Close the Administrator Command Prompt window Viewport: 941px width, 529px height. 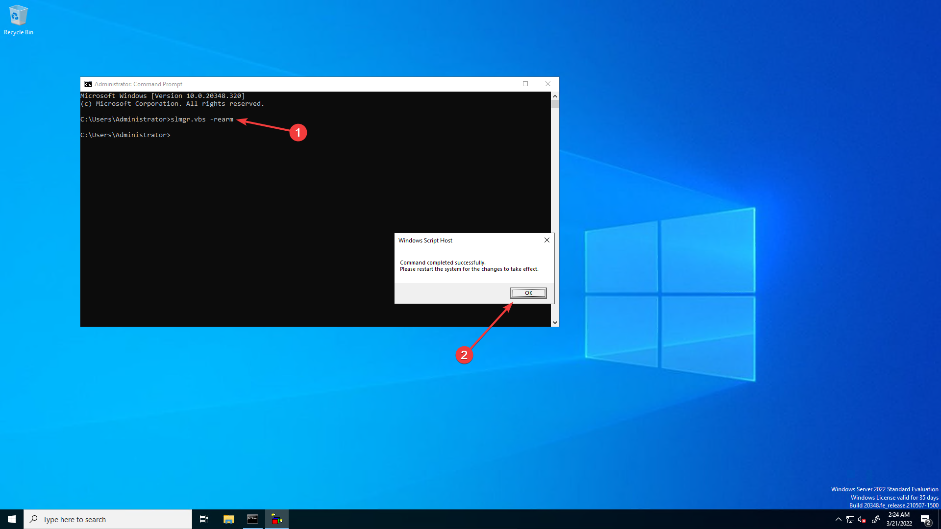(548, 84)
